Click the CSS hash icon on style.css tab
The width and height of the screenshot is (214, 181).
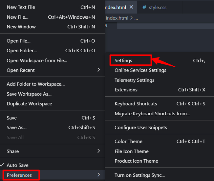pyautogui.click(x=144, y=7)
